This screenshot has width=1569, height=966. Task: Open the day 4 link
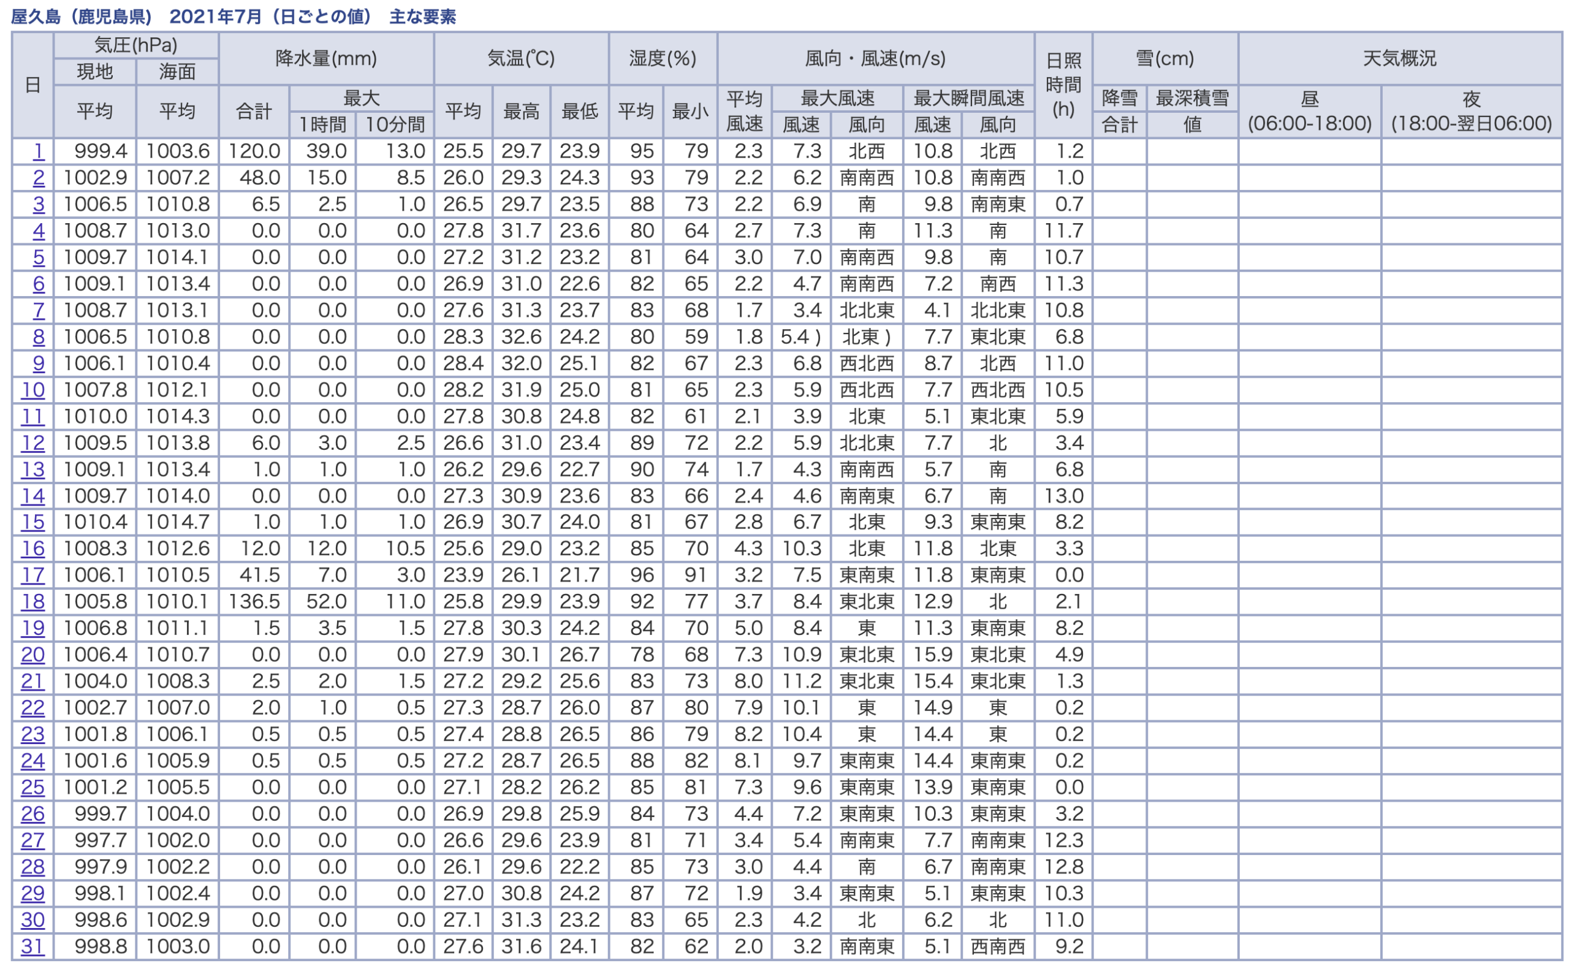[x=39, y=230]
